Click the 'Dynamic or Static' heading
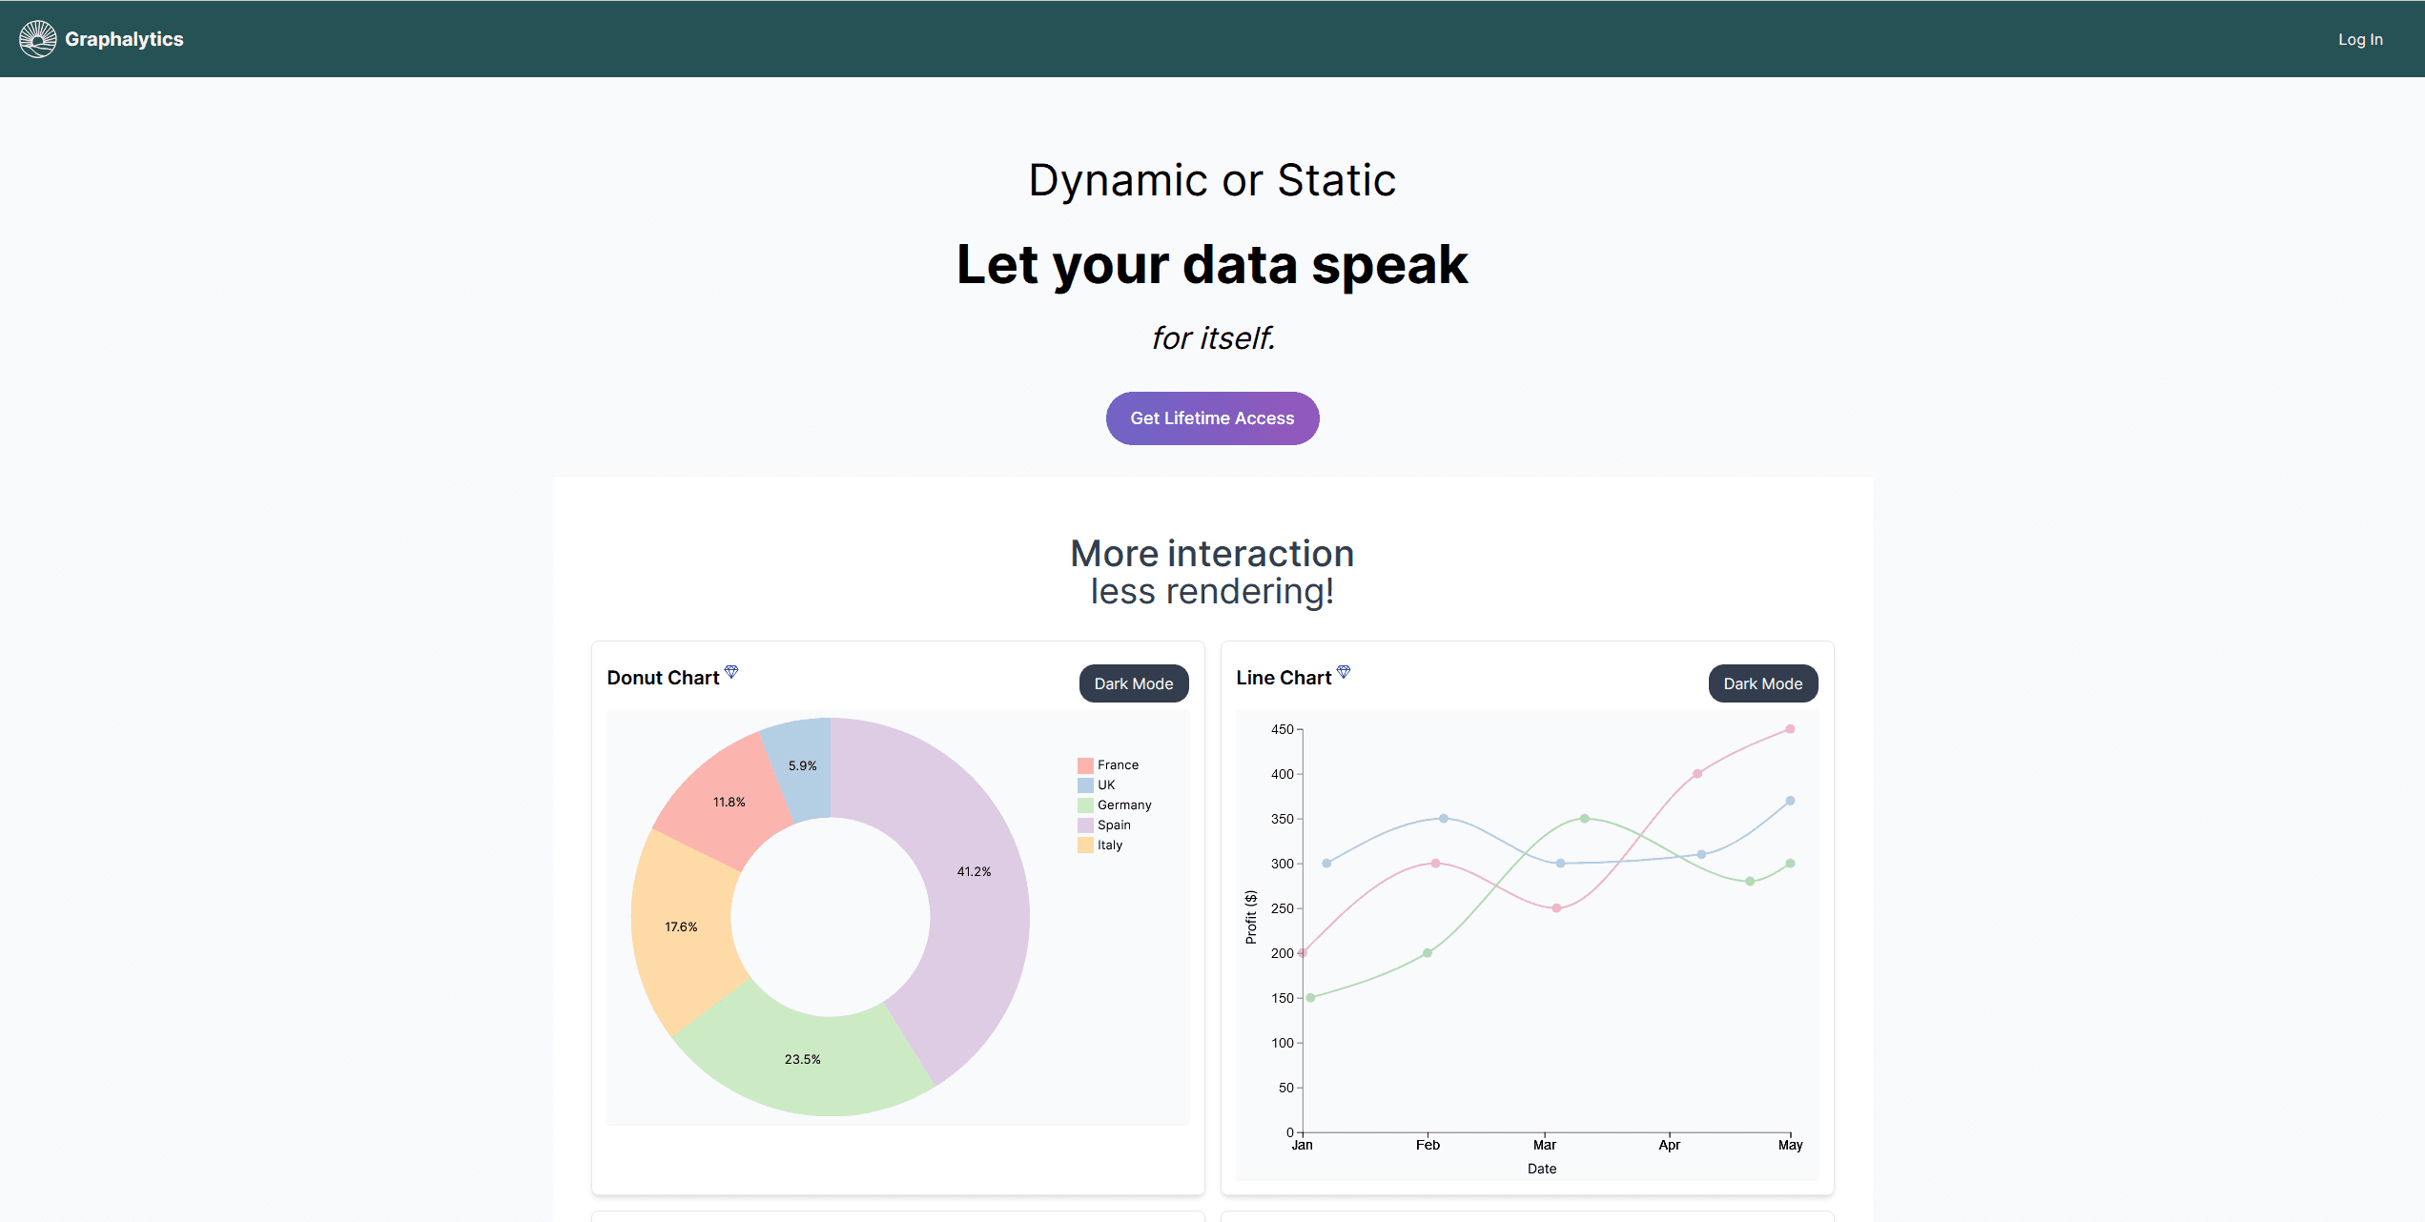Image resolution: width=2425 pixels, height=1222 pixels. (1212, 180)
